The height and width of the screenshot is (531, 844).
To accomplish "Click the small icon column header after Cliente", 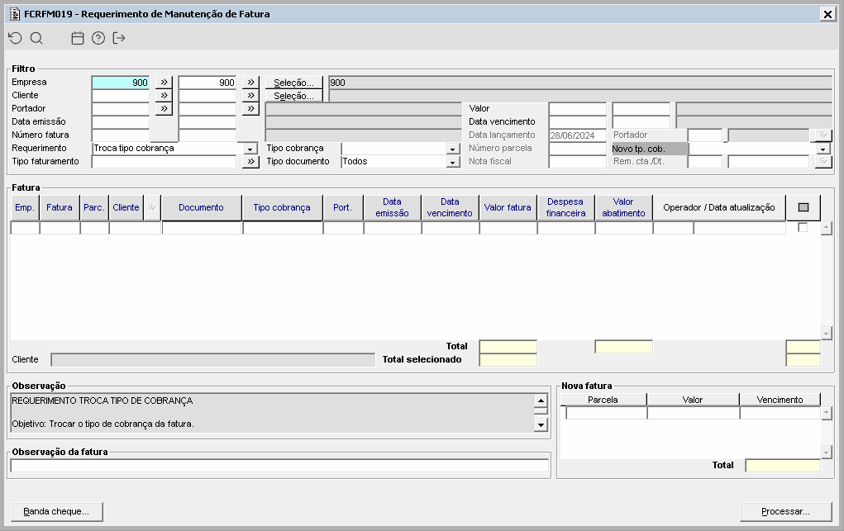I will [x=152, y=207].
